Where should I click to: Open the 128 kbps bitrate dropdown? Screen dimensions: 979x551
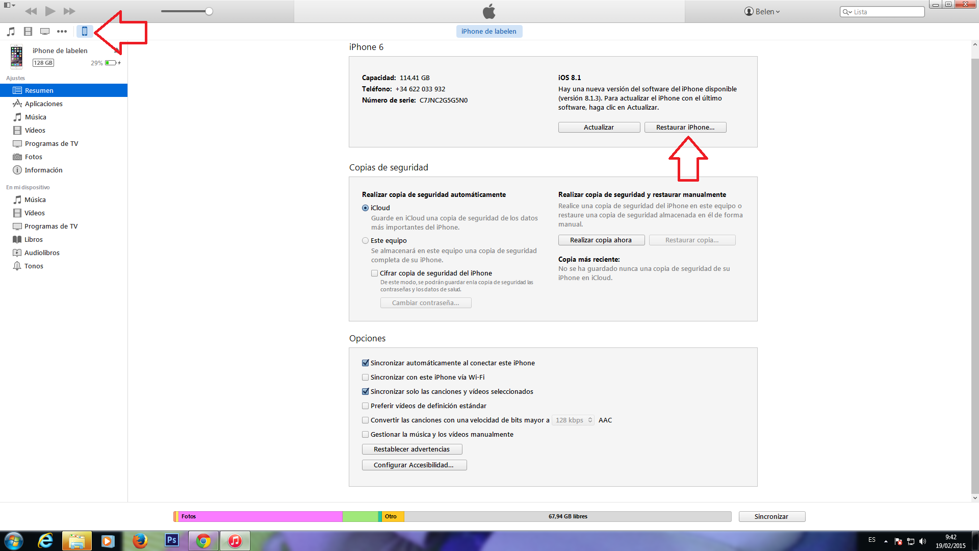(573, 420)
